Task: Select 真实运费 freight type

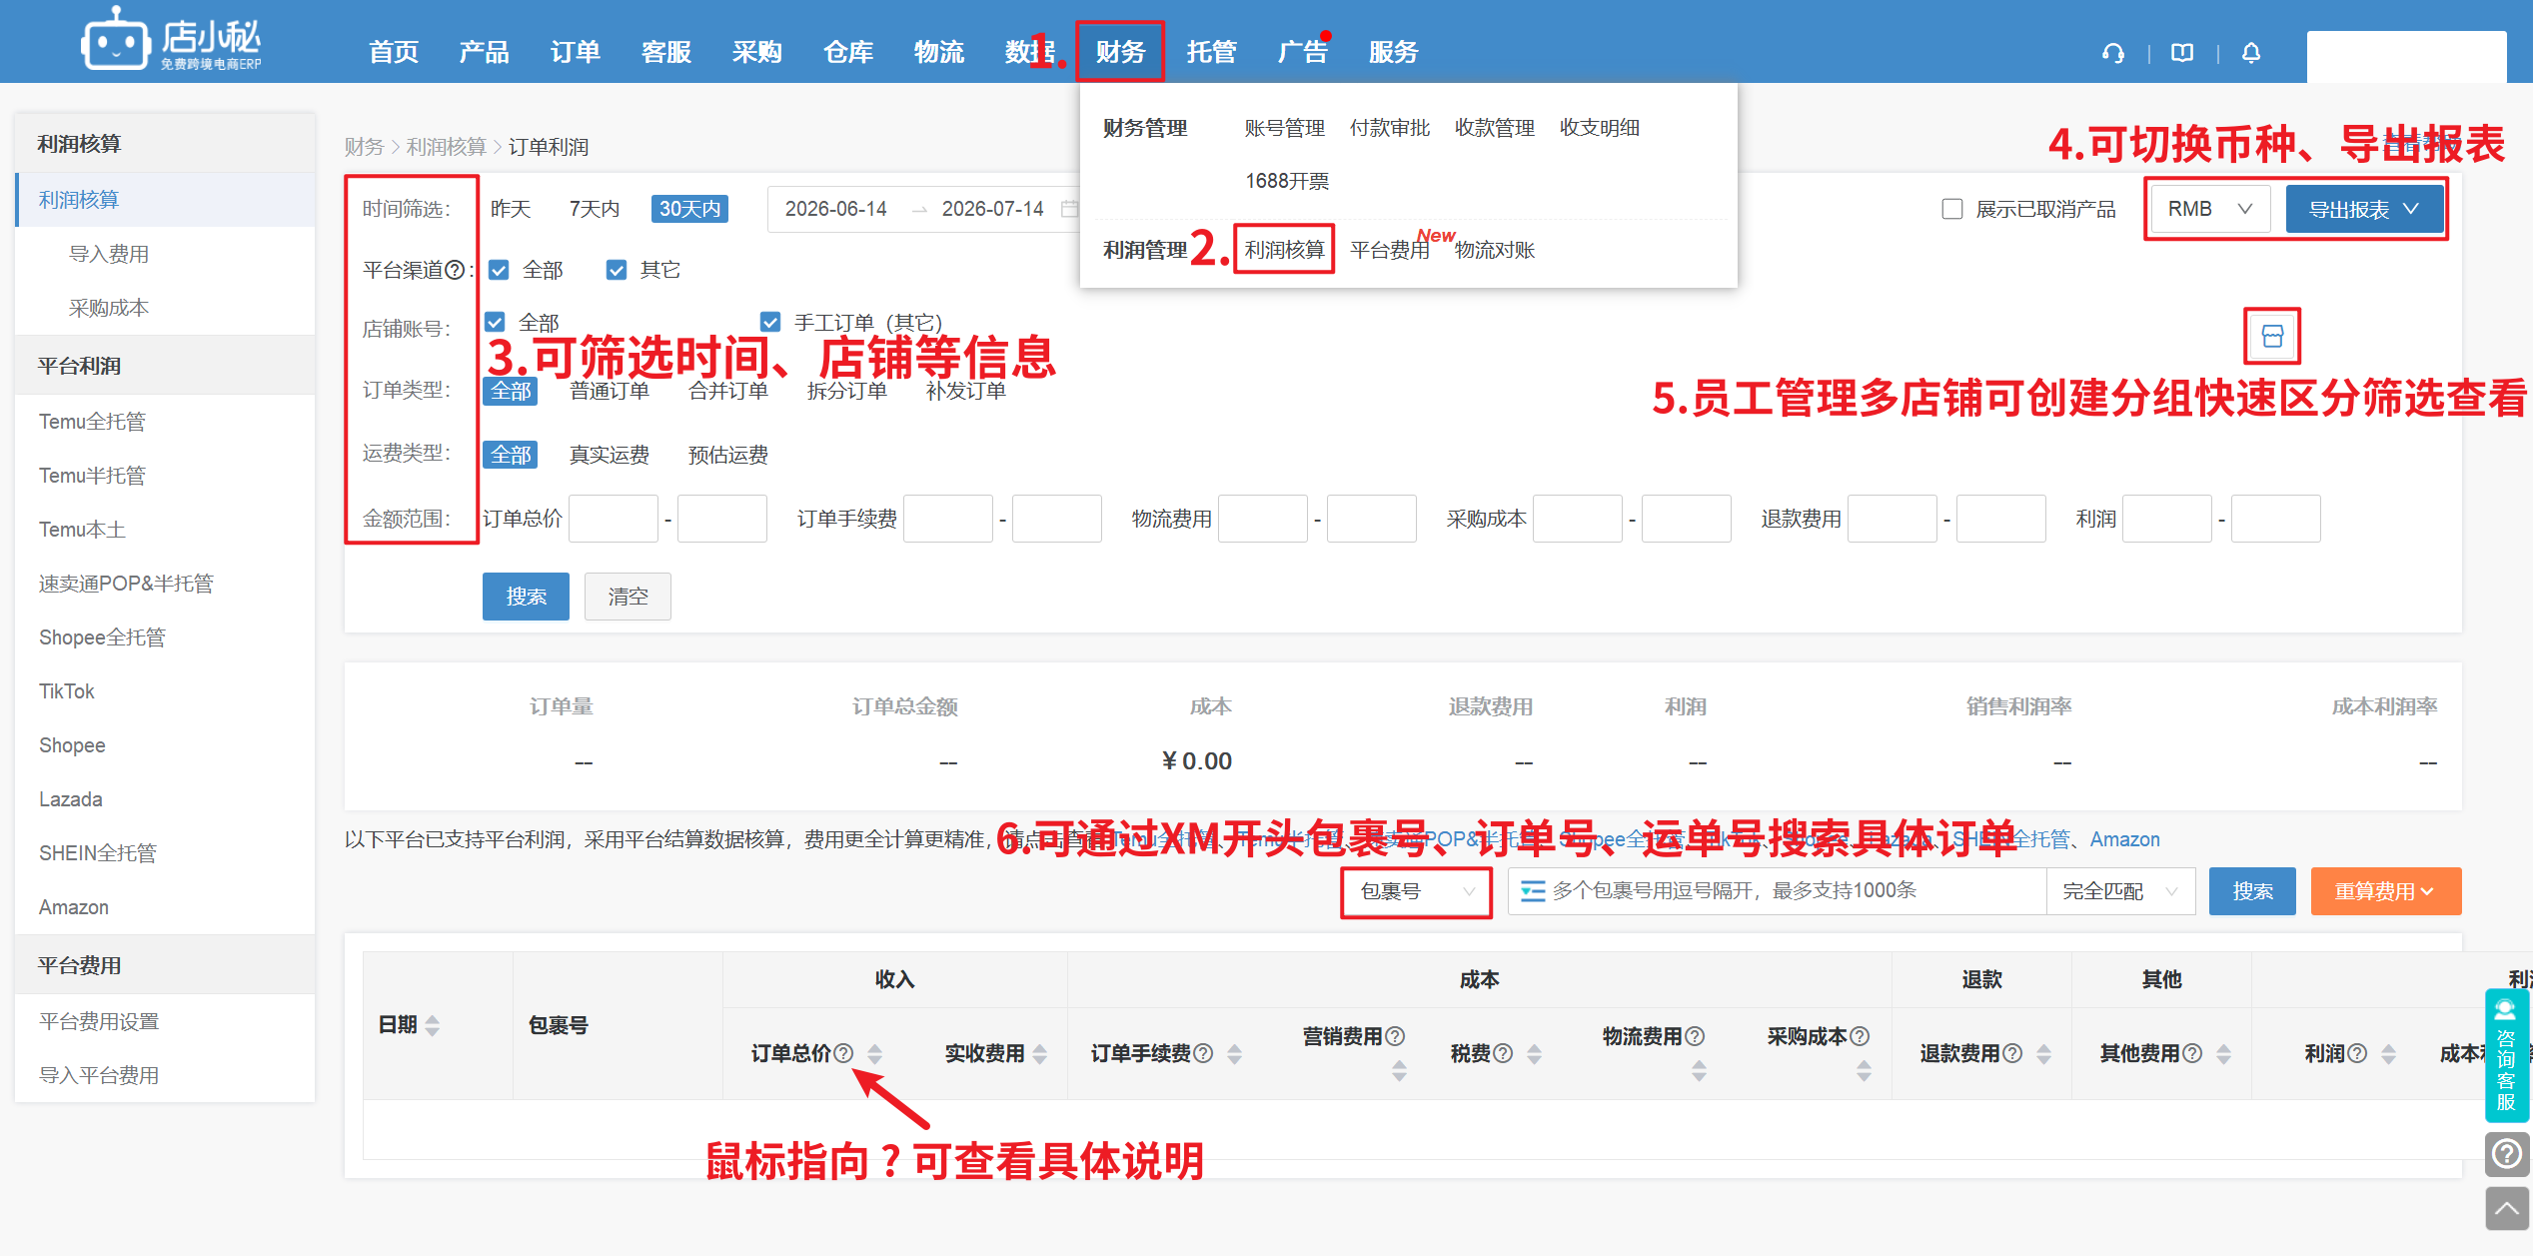Action: [x=610, y=455]
